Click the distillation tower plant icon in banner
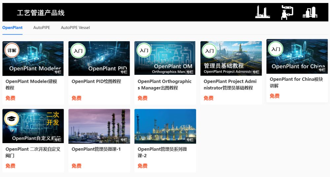The height and width of the screenshot is (177, 330). tap(262, 12)
